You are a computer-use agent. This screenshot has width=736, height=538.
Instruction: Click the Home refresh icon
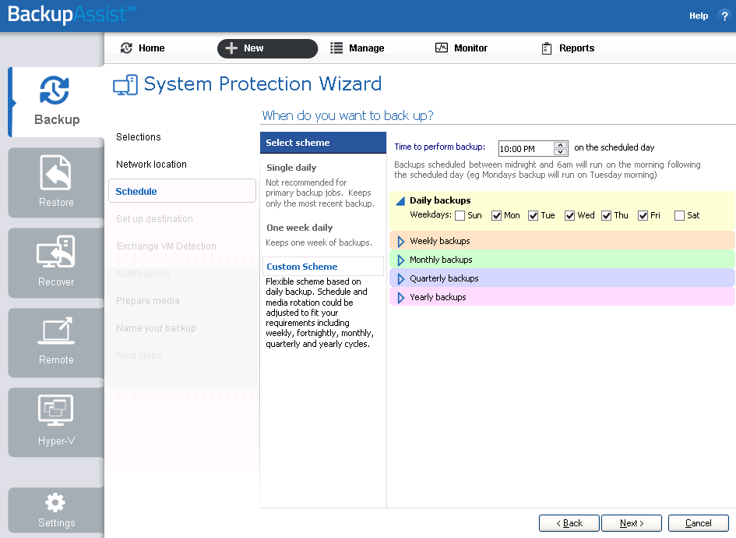126,48
